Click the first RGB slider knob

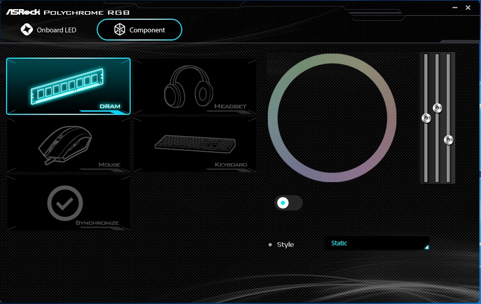pyautogui.click(x=426, y=118)
